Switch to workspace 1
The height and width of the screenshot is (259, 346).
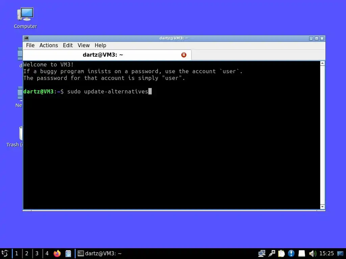[17, 254]
